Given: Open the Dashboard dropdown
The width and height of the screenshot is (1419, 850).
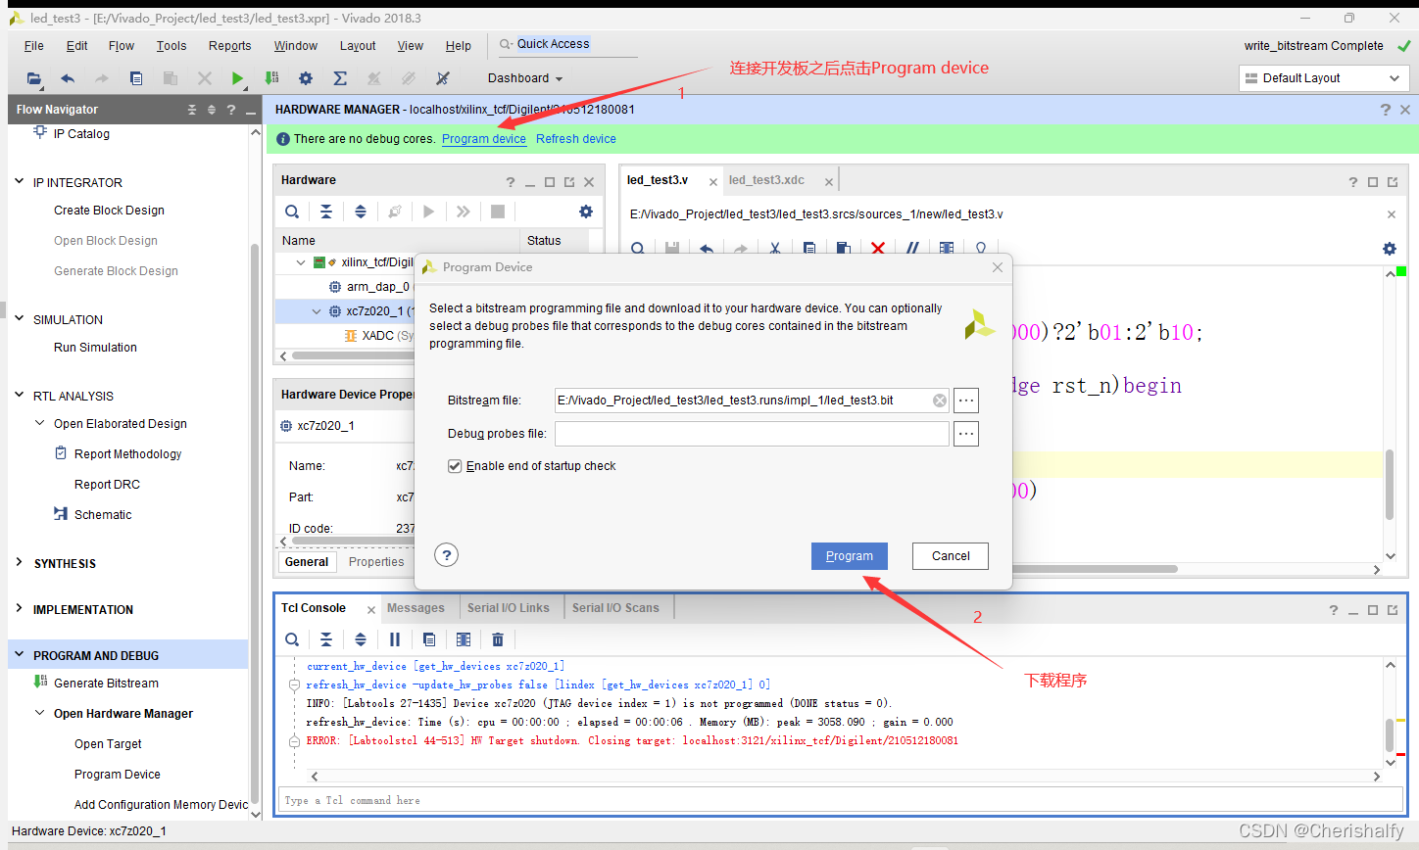Looking at the screenshot, I should click(525, 78).
